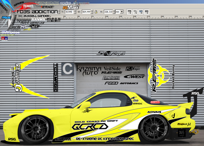This screenshot has width=204, height=146.
Task: Select the car's rear wheel
Action: click(154, 129)
